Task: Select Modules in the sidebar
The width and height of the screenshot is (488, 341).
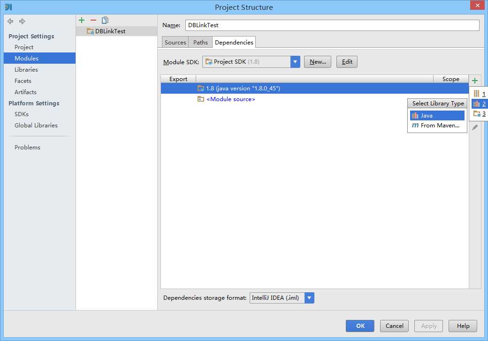Action: coord(39,59)
